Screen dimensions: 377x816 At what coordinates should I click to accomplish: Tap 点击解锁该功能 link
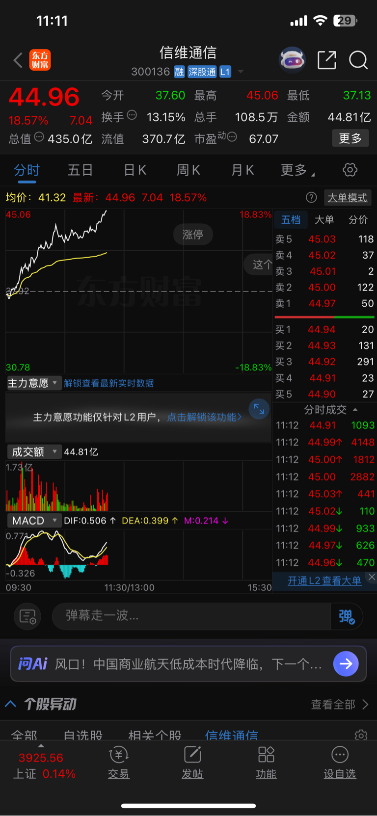click(x=205, y=417)
